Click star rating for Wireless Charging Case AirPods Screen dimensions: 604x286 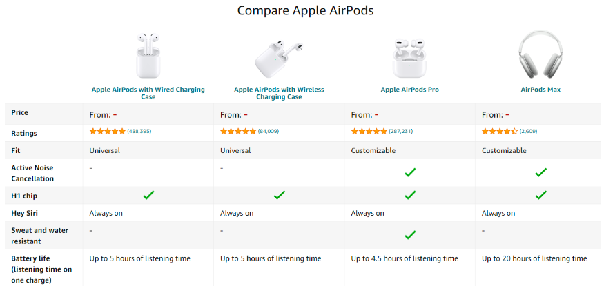238,131
